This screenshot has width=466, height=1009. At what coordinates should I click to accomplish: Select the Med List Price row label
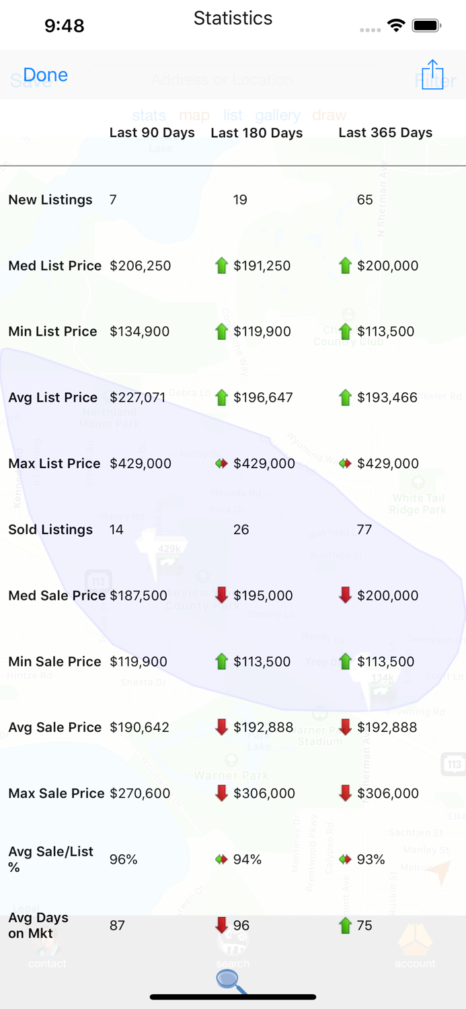tap(54, 266)
